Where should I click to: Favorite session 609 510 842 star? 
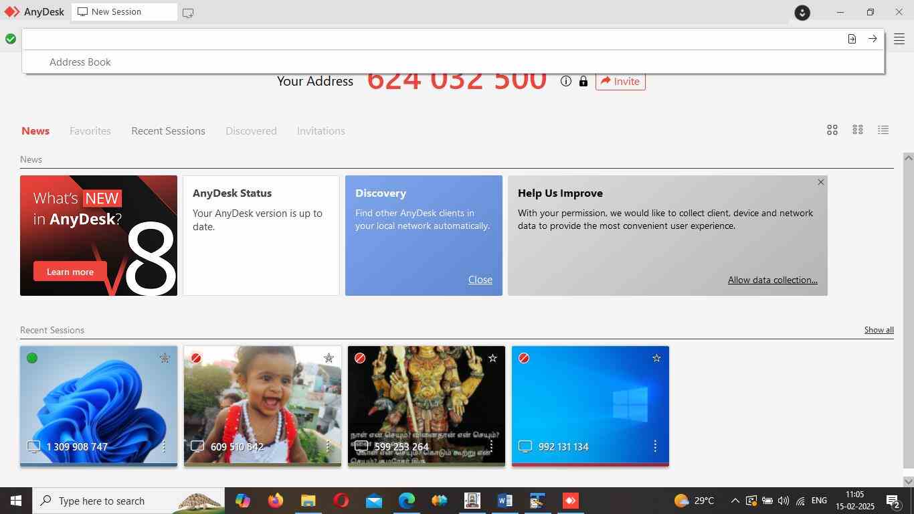(329, 358)
